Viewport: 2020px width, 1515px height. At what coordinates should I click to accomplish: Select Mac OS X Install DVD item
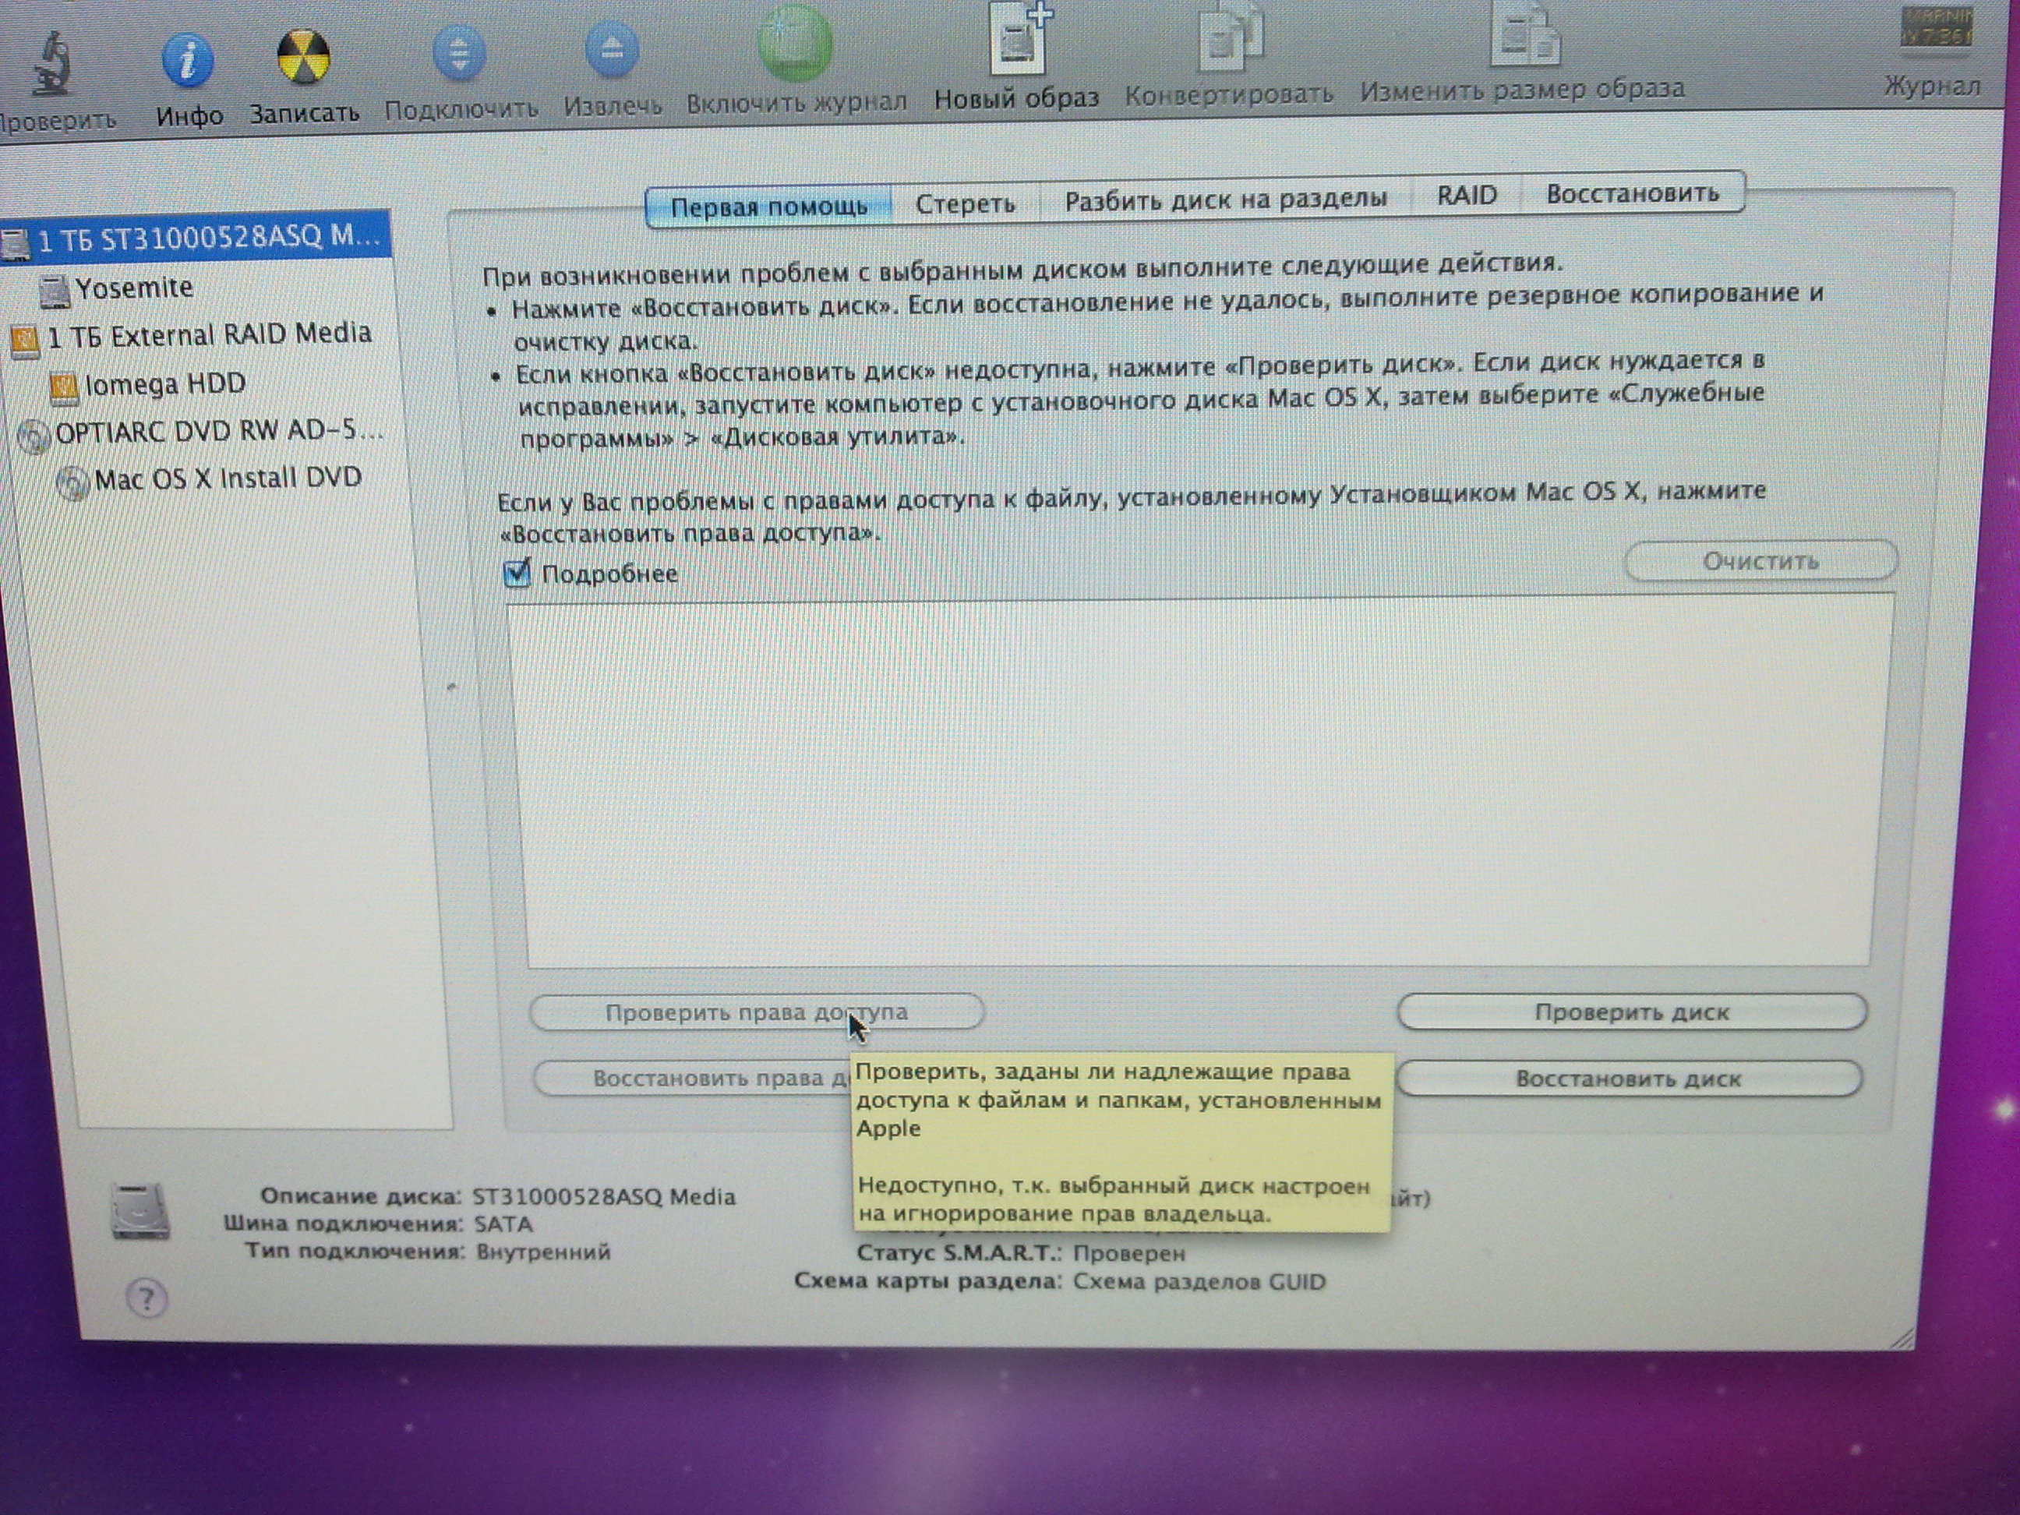(x=228, y=479)
